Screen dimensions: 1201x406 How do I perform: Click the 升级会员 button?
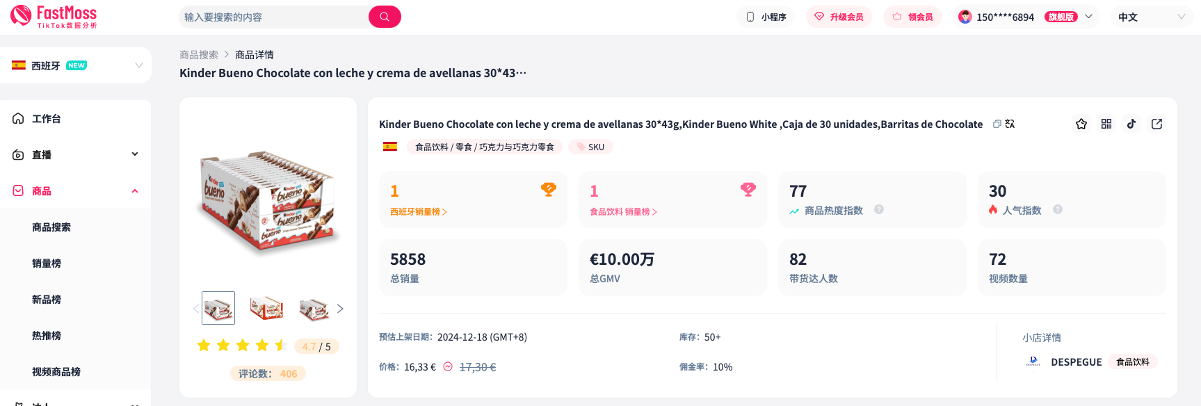839,17
